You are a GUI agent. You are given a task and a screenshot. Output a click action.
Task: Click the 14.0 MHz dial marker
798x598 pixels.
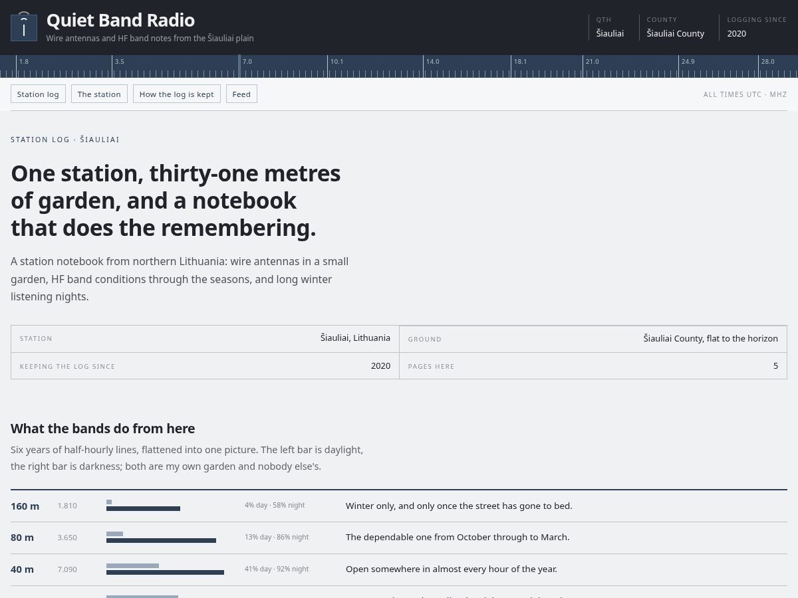pyautogui.click(x=433, y=61)
